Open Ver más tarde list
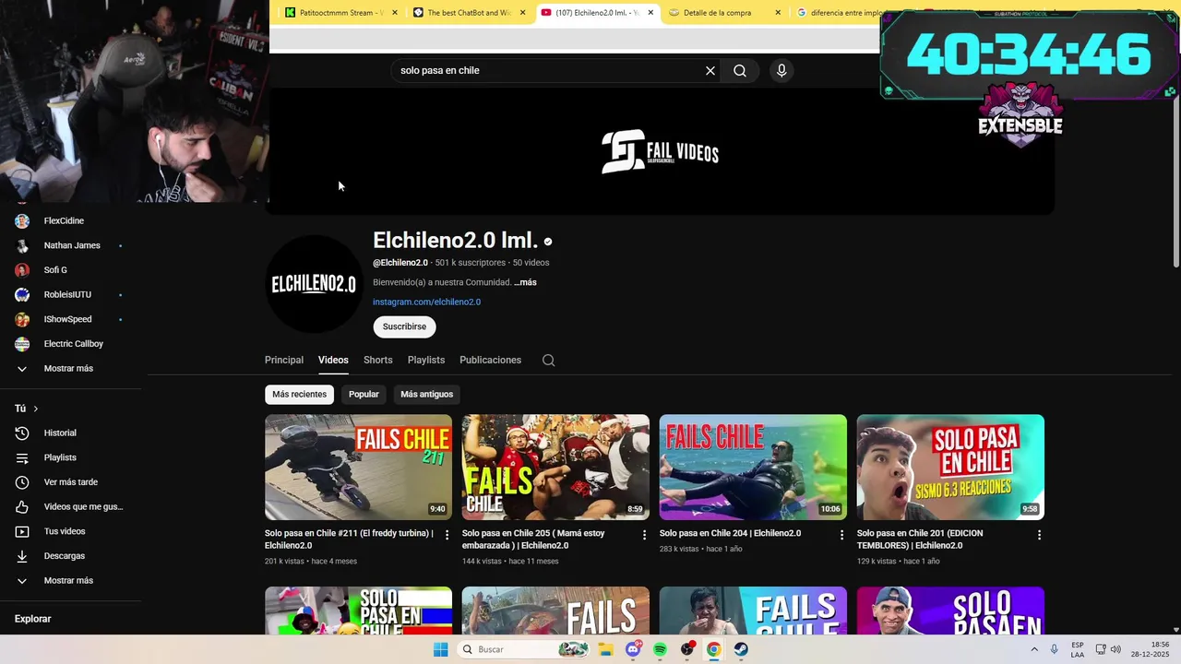 (x=71, y=482)
